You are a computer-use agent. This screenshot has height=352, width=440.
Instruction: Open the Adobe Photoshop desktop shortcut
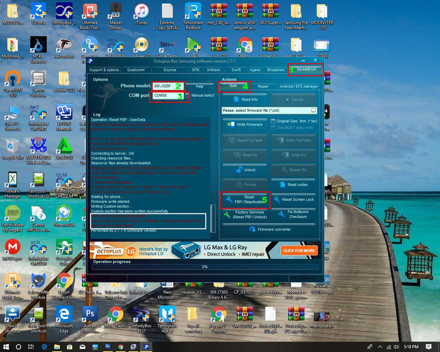(90, 319)
